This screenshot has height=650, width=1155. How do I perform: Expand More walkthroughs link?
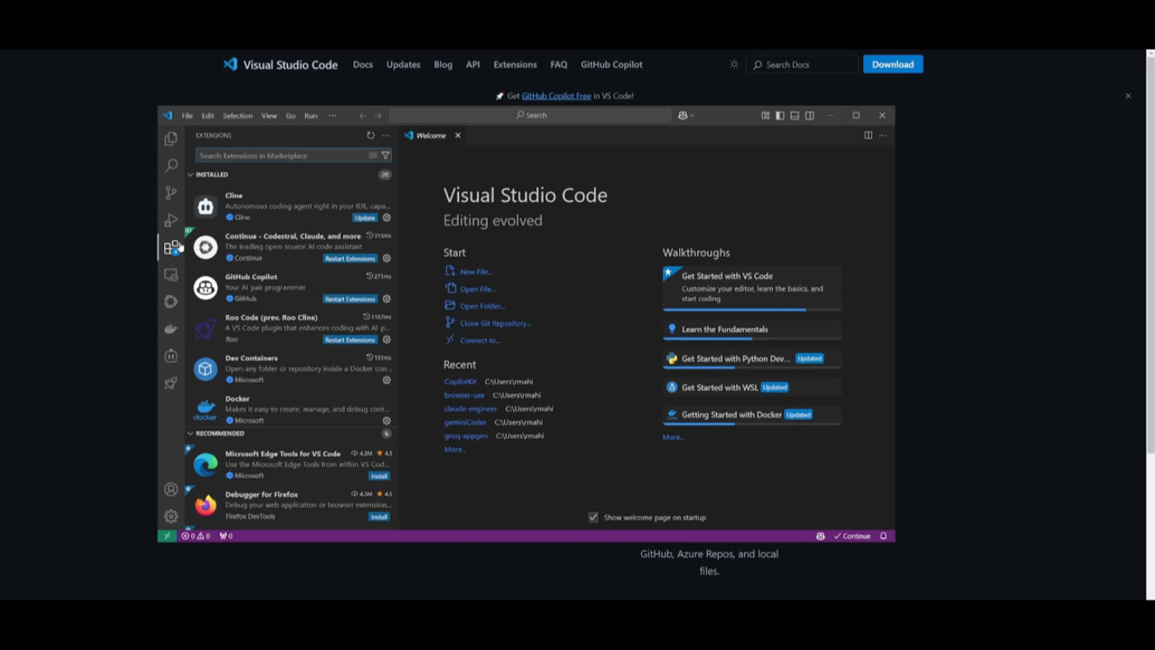pos(673,437)
